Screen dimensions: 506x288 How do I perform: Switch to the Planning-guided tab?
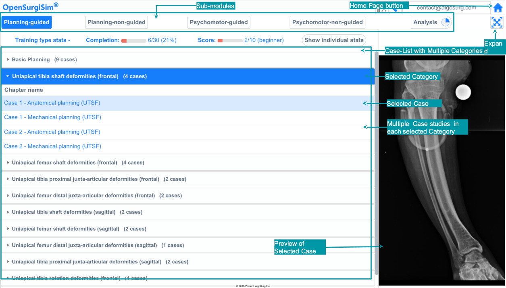(x=27, y=23)
